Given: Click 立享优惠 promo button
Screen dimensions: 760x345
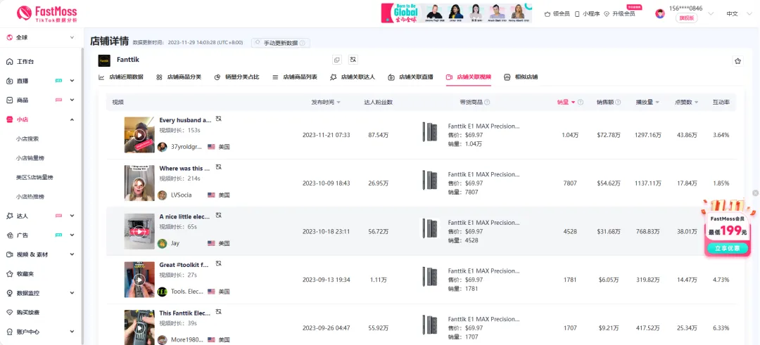Looking at the screenshot, I should pos(728,248).
